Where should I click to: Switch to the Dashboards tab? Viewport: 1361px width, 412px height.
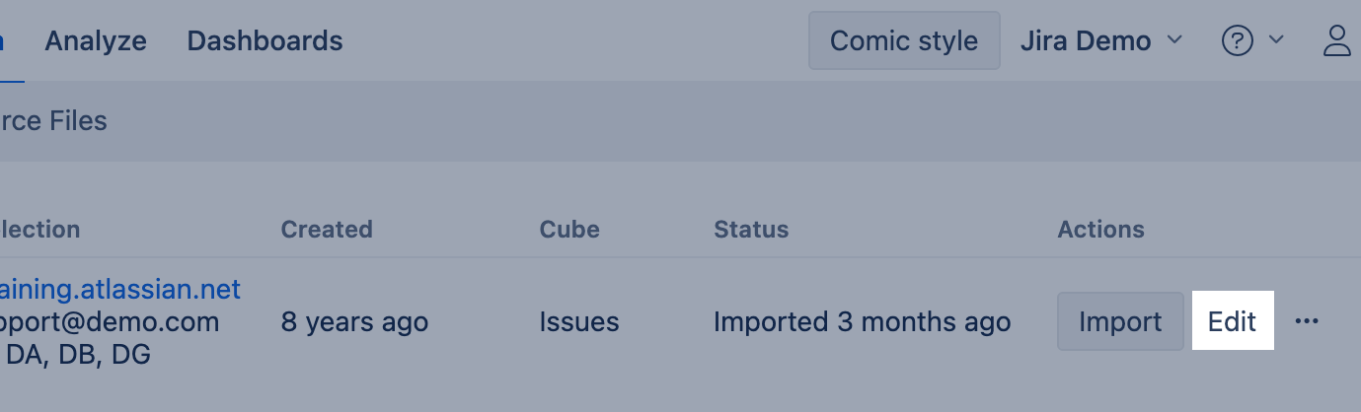coord(265,40)
